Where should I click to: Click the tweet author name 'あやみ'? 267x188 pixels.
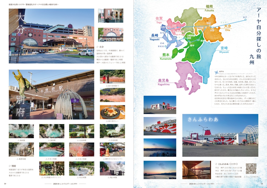222,72
